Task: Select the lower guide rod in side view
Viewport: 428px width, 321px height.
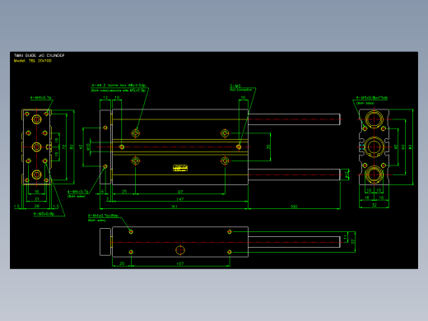Action: [x=294, y=174]
